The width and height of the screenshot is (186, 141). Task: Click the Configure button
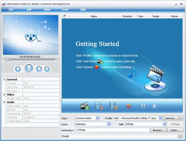click(175, 124)
